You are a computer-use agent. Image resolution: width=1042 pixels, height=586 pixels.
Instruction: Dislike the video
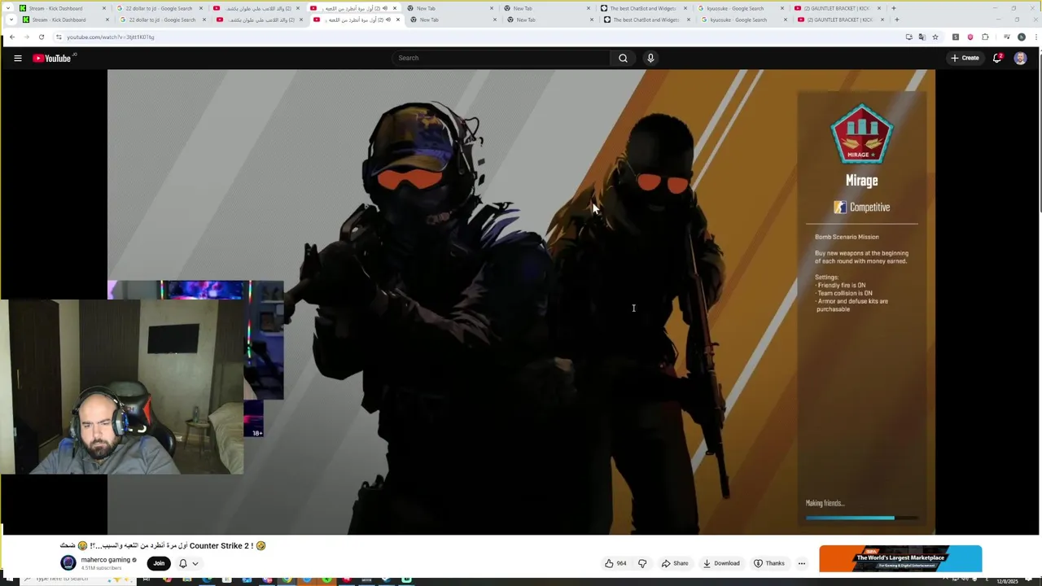click(642, 563)
